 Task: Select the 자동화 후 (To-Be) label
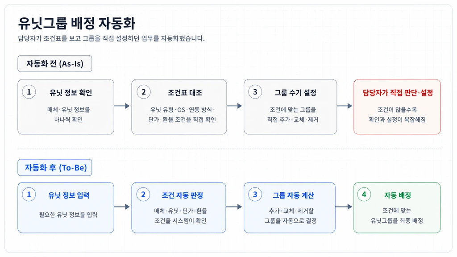[55, 168]
